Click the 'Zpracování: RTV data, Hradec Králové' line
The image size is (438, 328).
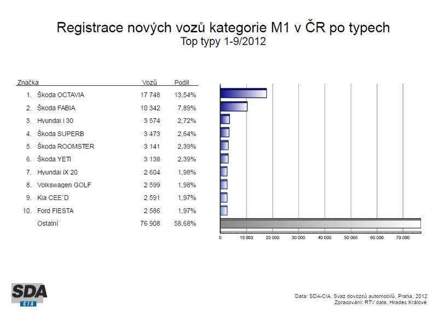click(381, 302)
